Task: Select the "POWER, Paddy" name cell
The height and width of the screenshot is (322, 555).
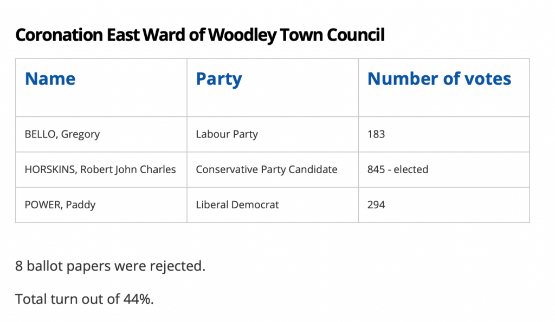Action: click(61, 205)
